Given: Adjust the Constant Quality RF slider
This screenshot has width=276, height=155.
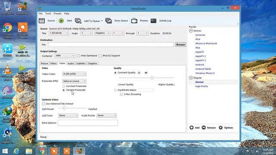Looking at the screenshot, I should point(152,77).
